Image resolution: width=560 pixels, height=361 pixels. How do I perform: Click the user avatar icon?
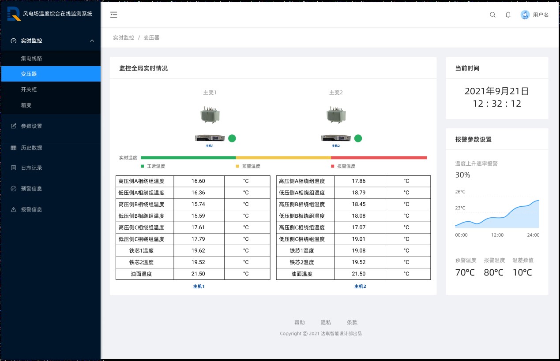pos(525,15)
